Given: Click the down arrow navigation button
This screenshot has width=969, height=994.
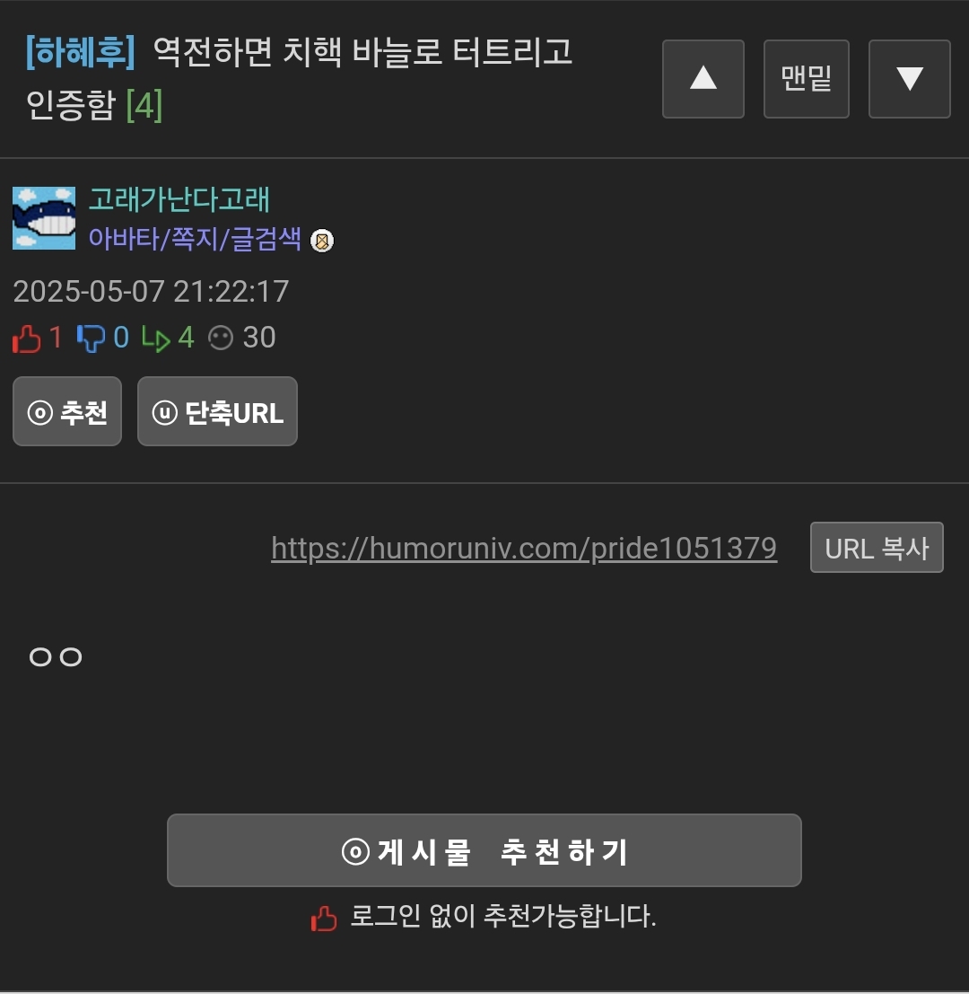Looking at the screenshot, I should (910, 79).
